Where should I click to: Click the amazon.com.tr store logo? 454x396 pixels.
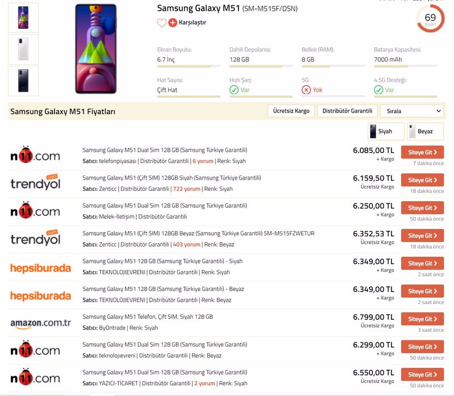pos(40,323)
